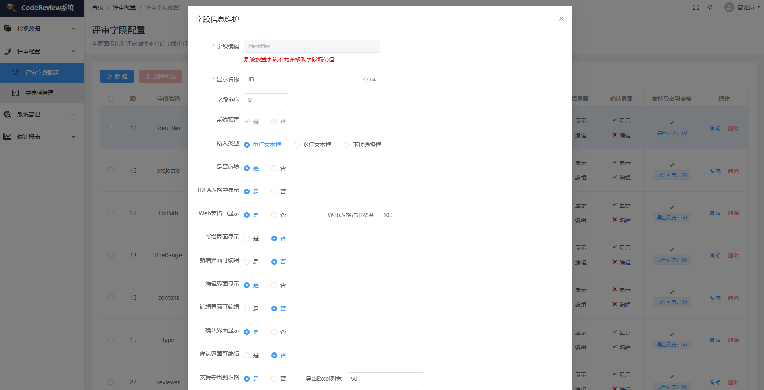
Task: Select 下拉选择框 input type radio
Action: click(x=347, y=145)
